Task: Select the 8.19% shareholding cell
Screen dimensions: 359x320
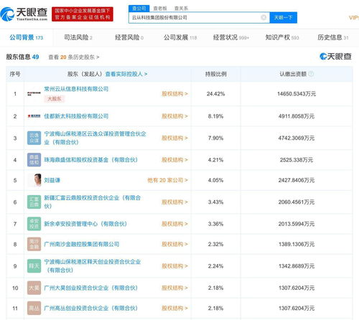Action: coord(215,116)
